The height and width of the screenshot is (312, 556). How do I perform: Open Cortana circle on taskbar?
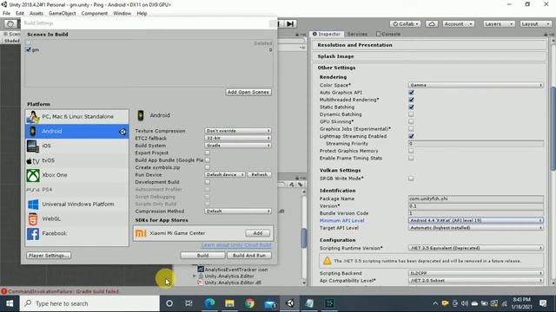(x=169, y=303)
